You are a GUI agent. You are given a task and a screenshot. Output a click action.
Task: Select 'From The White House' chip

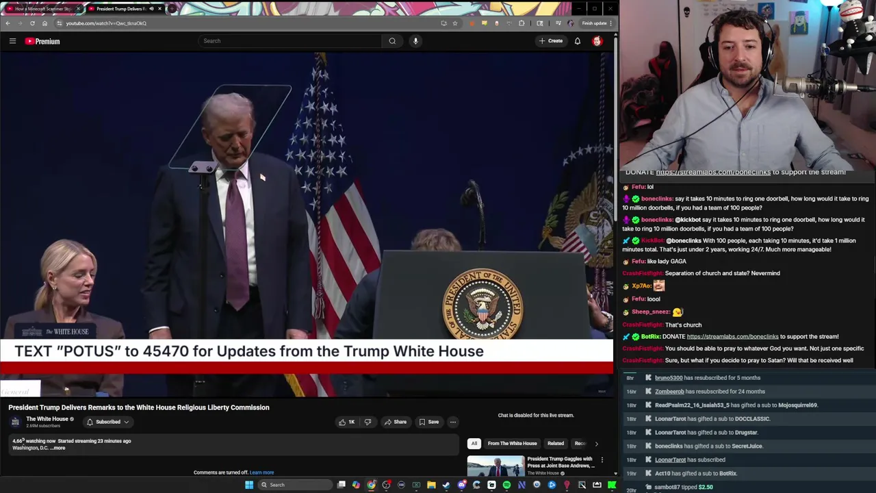(x=512, y=444)
